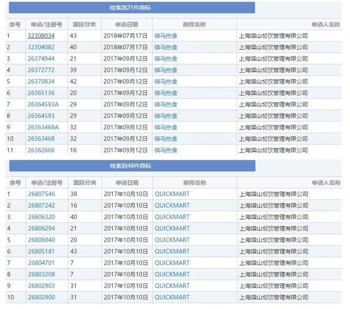Select date 2018年07月17日 in row 32308034

126,36
